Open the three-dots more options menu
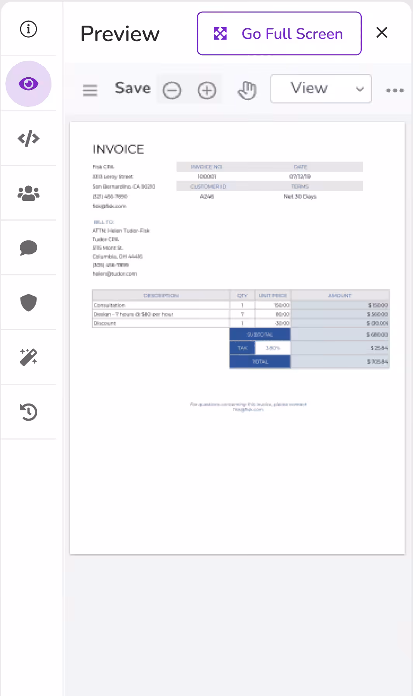Viewport: 413px width, 696px height. [395, 90]
